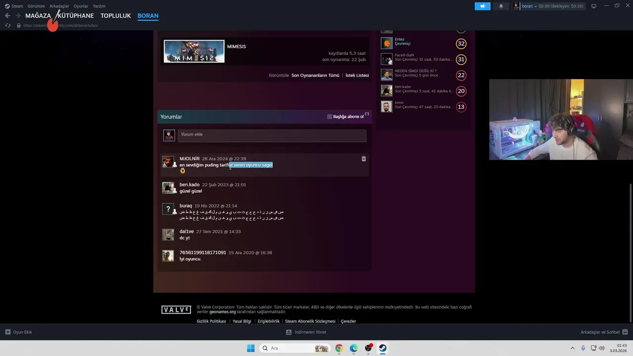Open the Yardım menu
Viewport: 633px width, 356px height.
[99, 6]
